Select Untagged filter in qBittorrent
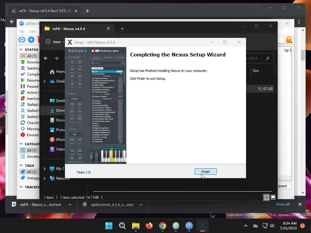Screen dimensions: 311x233 29,178
